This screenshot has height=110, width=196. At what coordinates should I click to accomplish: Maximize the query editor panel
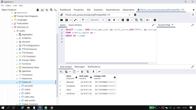153,25
